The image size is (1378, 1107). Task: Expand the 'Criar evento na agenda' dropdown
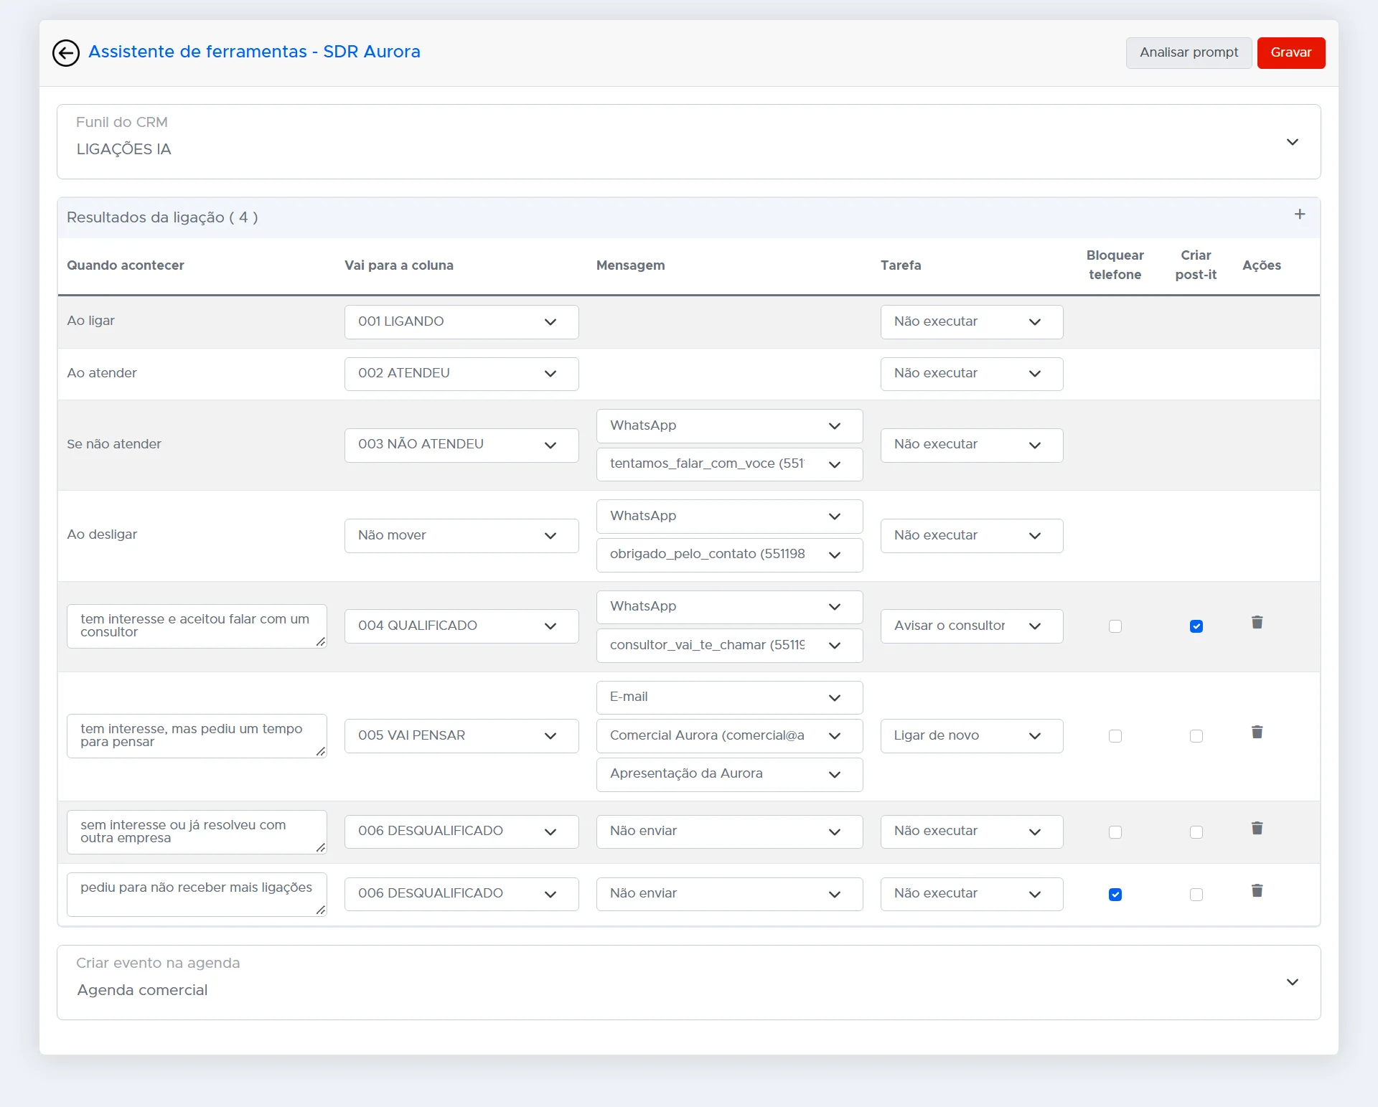tap(689, 982)
